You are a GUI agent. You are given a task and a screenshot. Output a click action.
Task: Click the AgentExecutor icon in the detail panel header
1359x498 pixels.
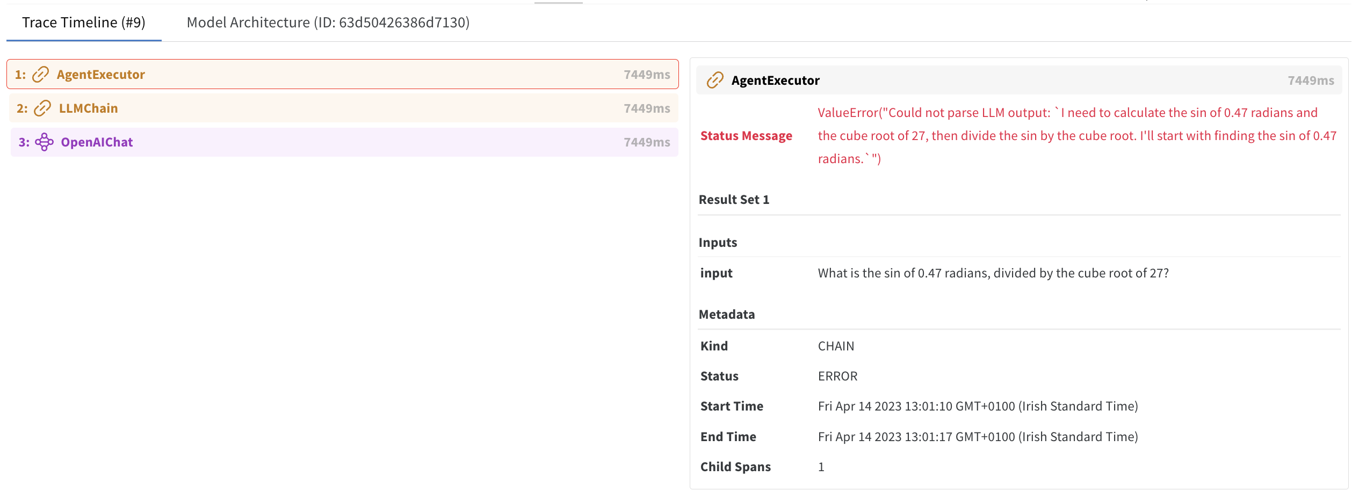(x=715, y=80)
